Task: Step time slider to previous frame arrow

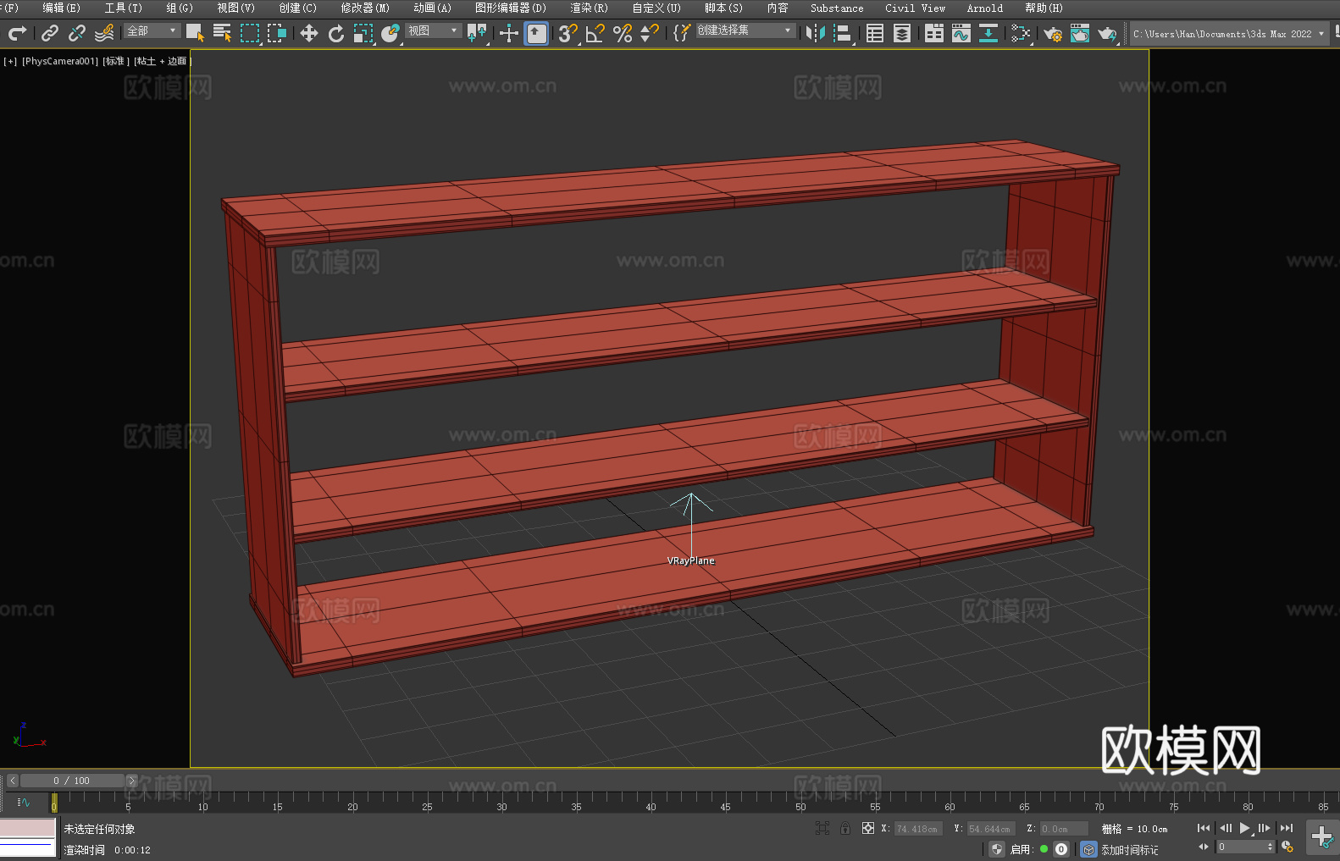Action: pyautogui.click(x=13, y=781)
